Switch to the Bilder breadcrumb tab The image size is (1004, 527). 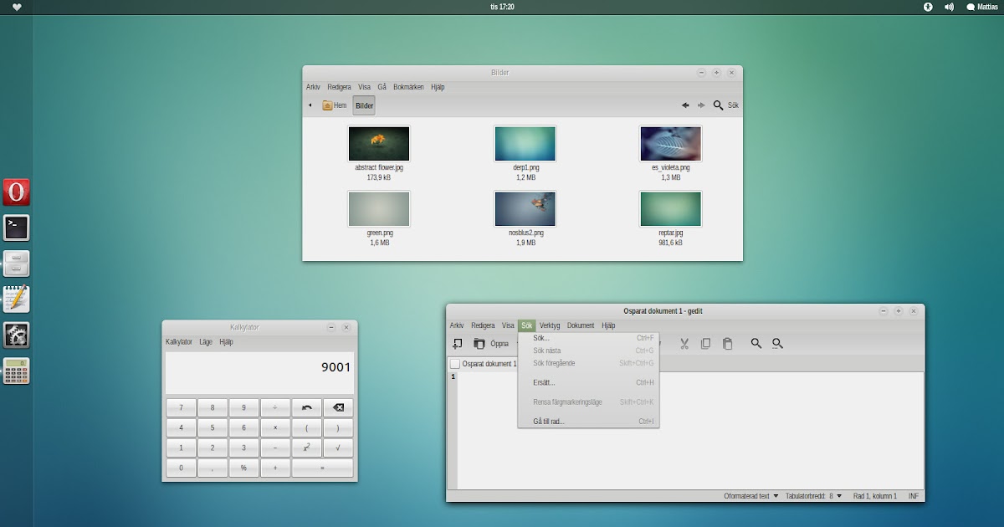point(363,105)
